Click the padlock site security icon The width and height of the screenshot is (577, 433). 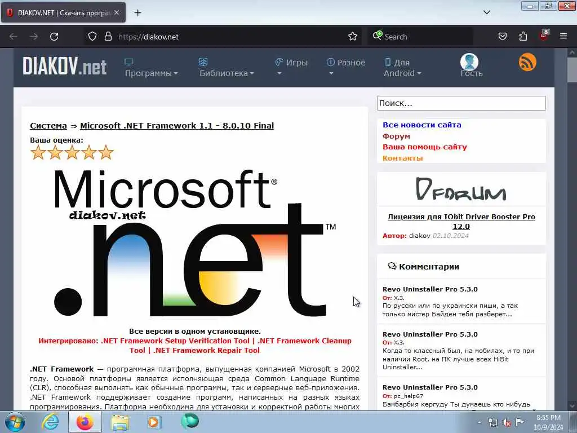108,37
